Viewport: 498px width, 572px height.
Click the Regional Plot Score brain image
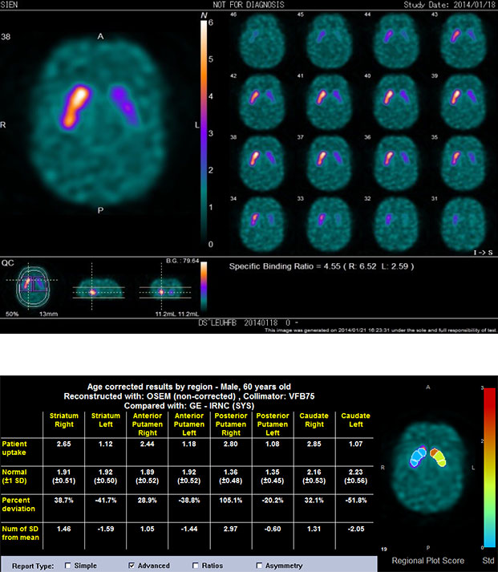[428, 468]
